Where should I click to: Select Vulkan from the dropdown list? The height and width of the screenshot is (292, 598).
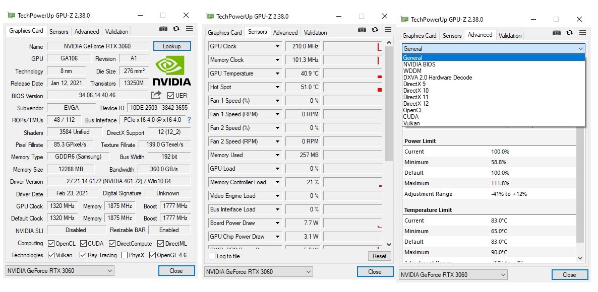tap(494, 123)
